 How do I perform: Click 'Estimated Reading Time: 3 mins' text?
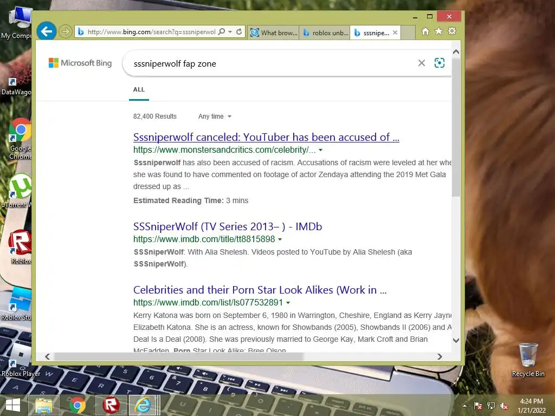tap(191, 200)
